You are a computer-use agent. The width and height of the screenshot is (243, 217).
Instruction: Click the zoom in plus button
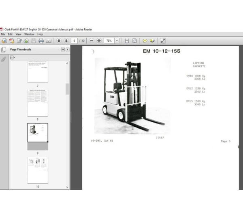99,41
